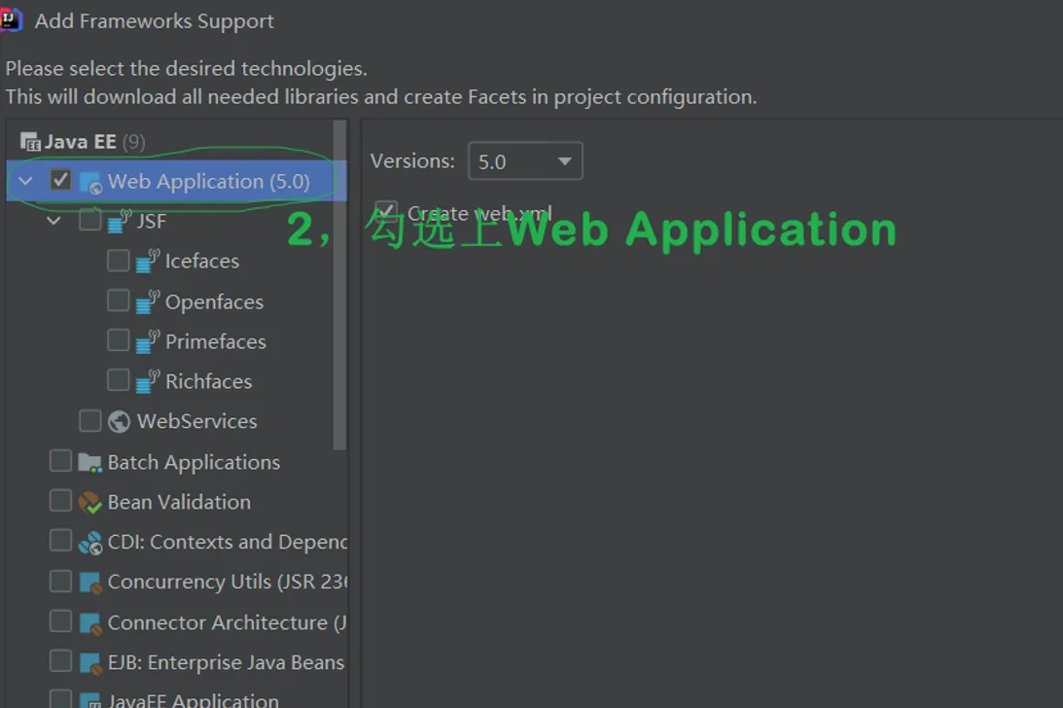
Task: Collapse the JSF tree node
Action: 54,222
